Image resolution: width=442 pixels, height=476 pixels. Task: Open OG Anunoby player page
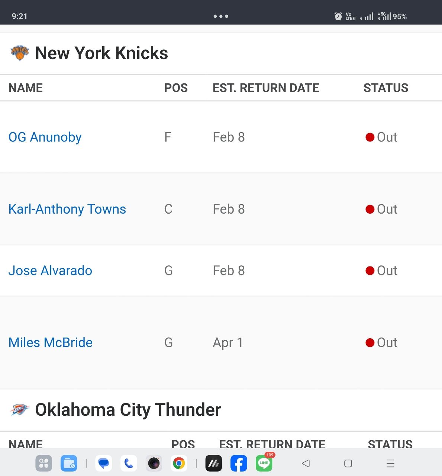(x=45, y=137)
